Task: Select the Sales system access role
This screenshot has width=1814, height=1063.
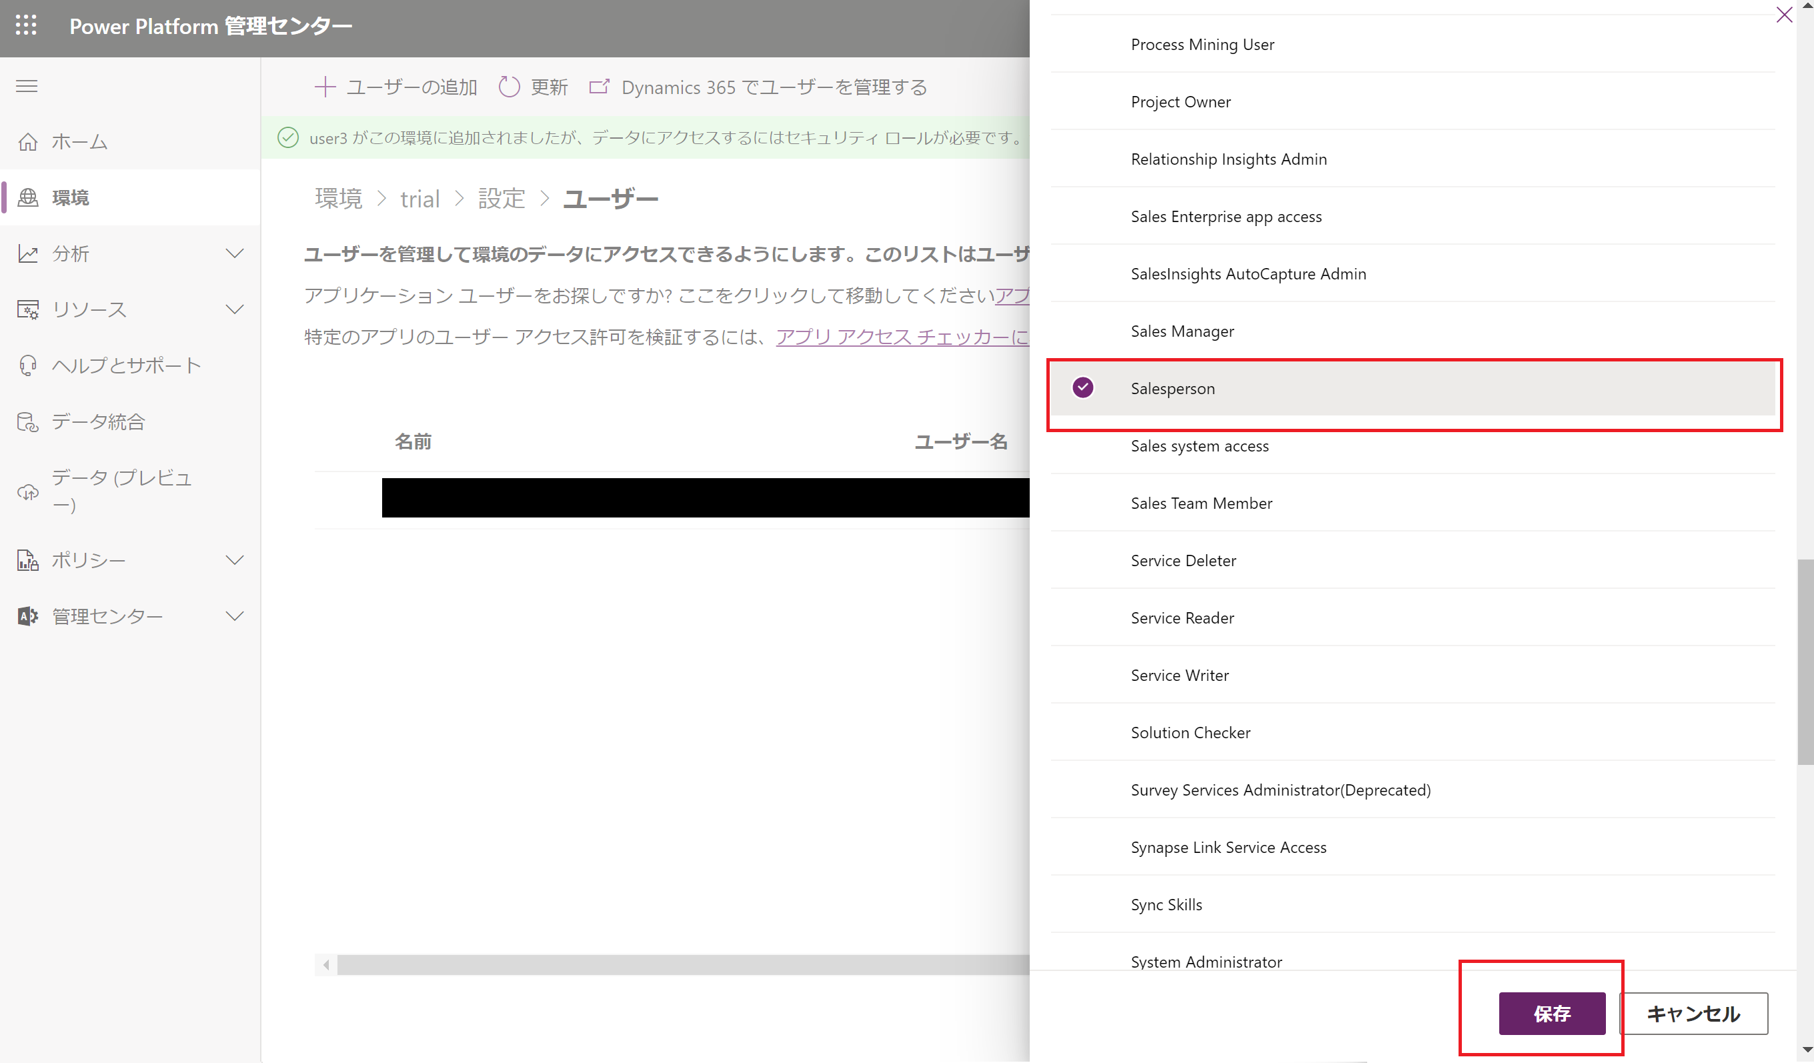Action: (1413, 445)
